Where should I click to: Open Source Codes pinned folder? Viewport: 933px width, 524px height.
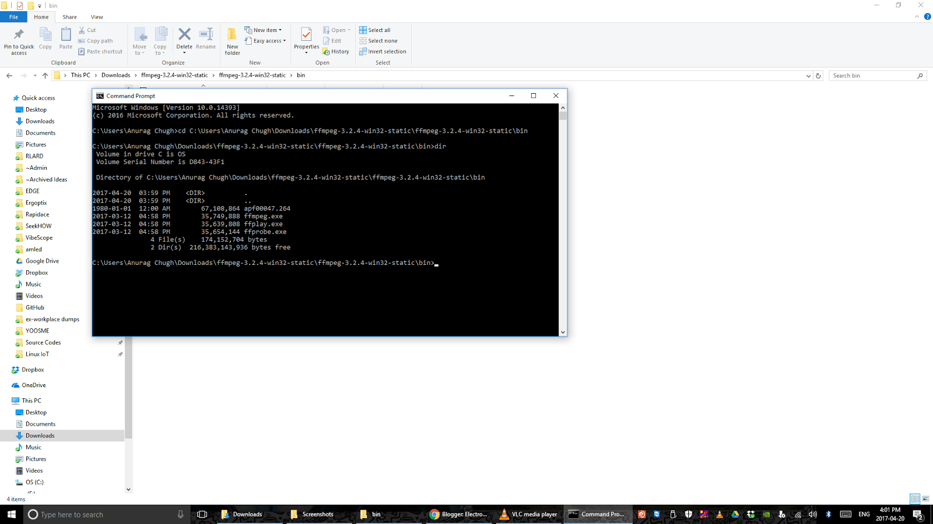tap(43, 342)
